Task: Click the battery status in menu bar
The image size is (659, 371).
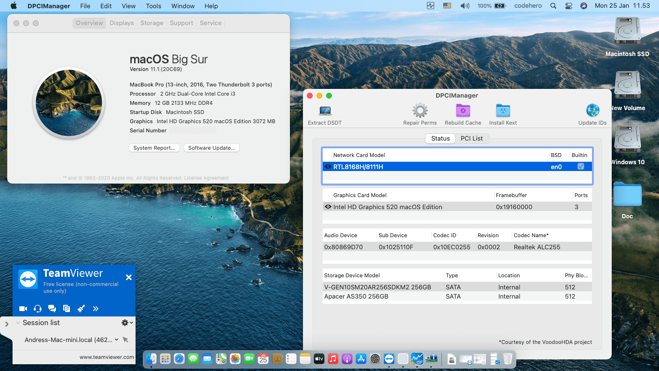Action: click(x=492, y=6)
